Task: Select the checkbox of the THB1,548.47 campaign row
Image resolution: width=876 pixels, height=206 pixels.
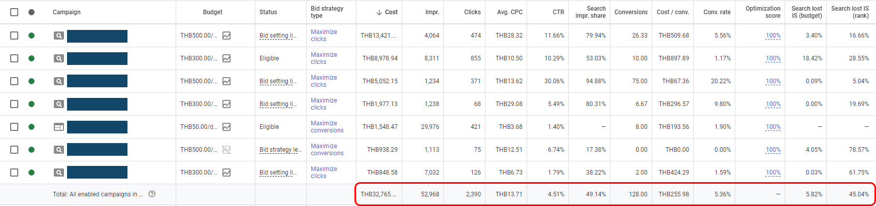Action: [14, 127]
